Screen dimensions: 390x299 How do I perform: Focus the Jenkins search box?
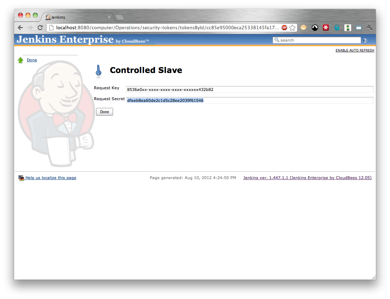click(x=317, y=40)
